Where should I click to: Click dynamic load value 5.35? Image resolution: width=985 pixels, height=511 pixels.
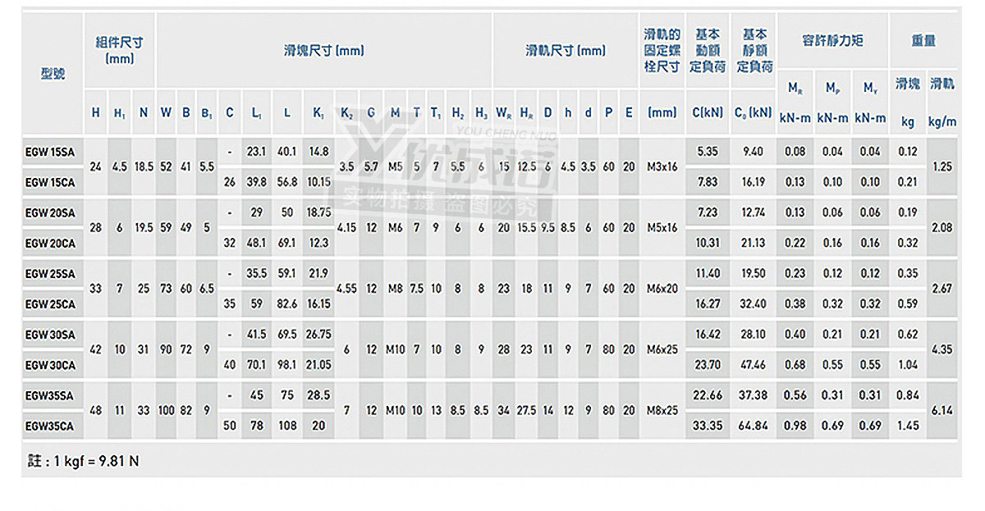[x=708, y=152]
